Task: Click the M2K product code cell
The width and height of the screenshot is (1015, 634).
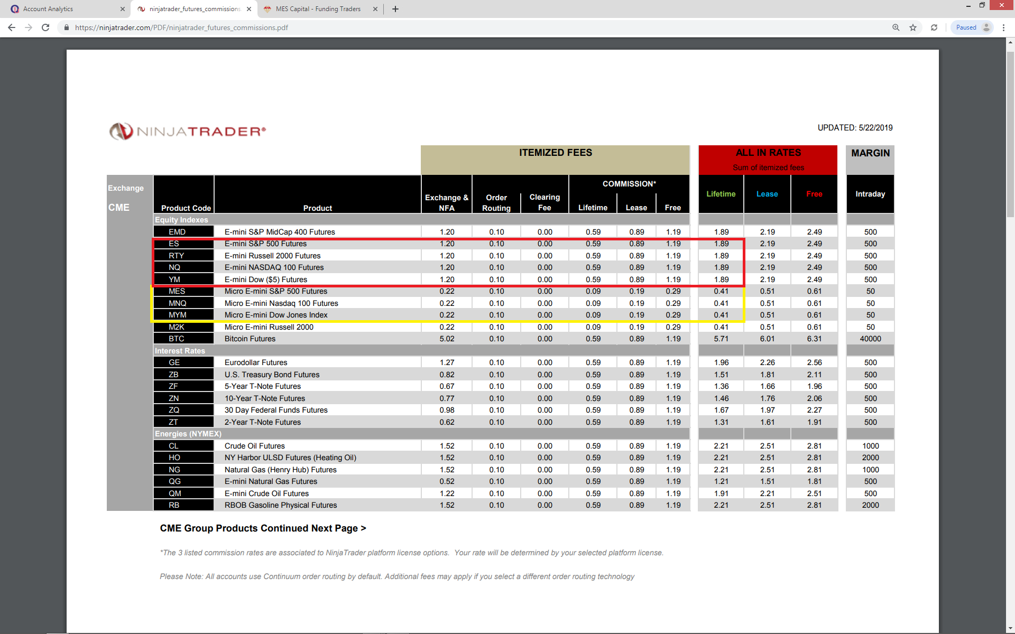Action: click(183, 327)
